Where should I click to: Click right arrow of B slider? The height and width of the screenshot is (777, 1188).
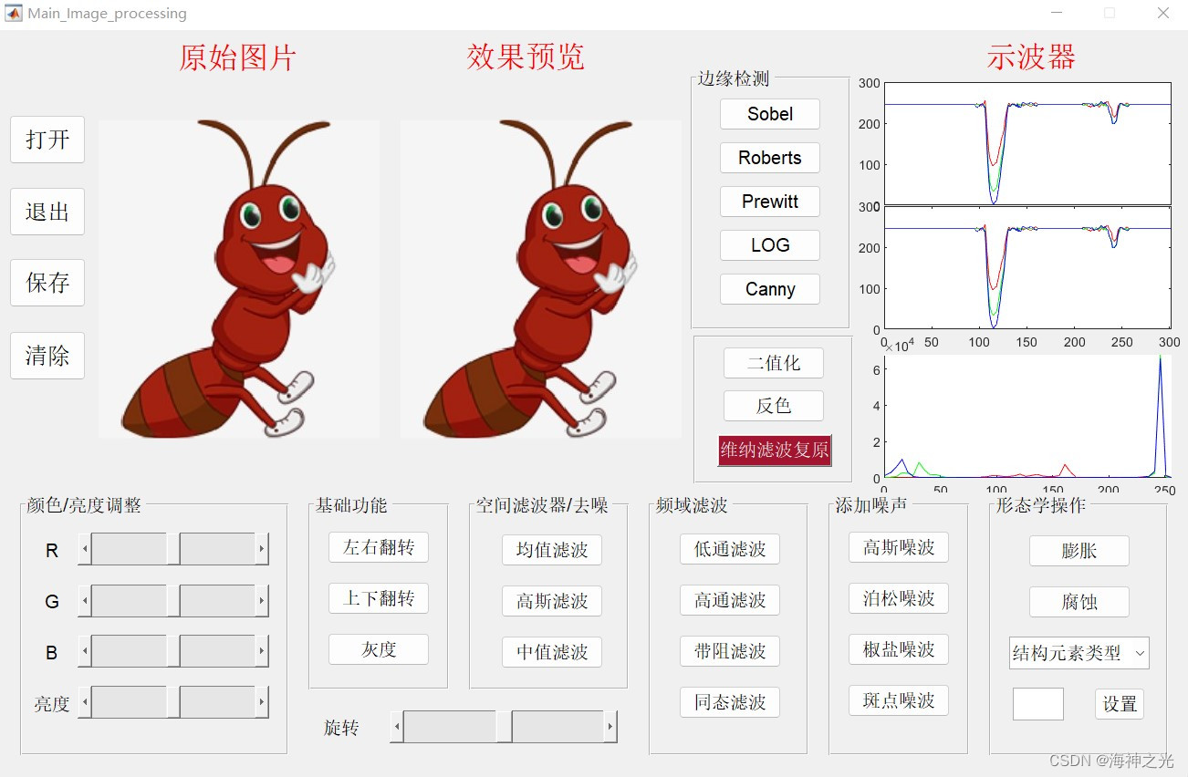tap(262, 651)
